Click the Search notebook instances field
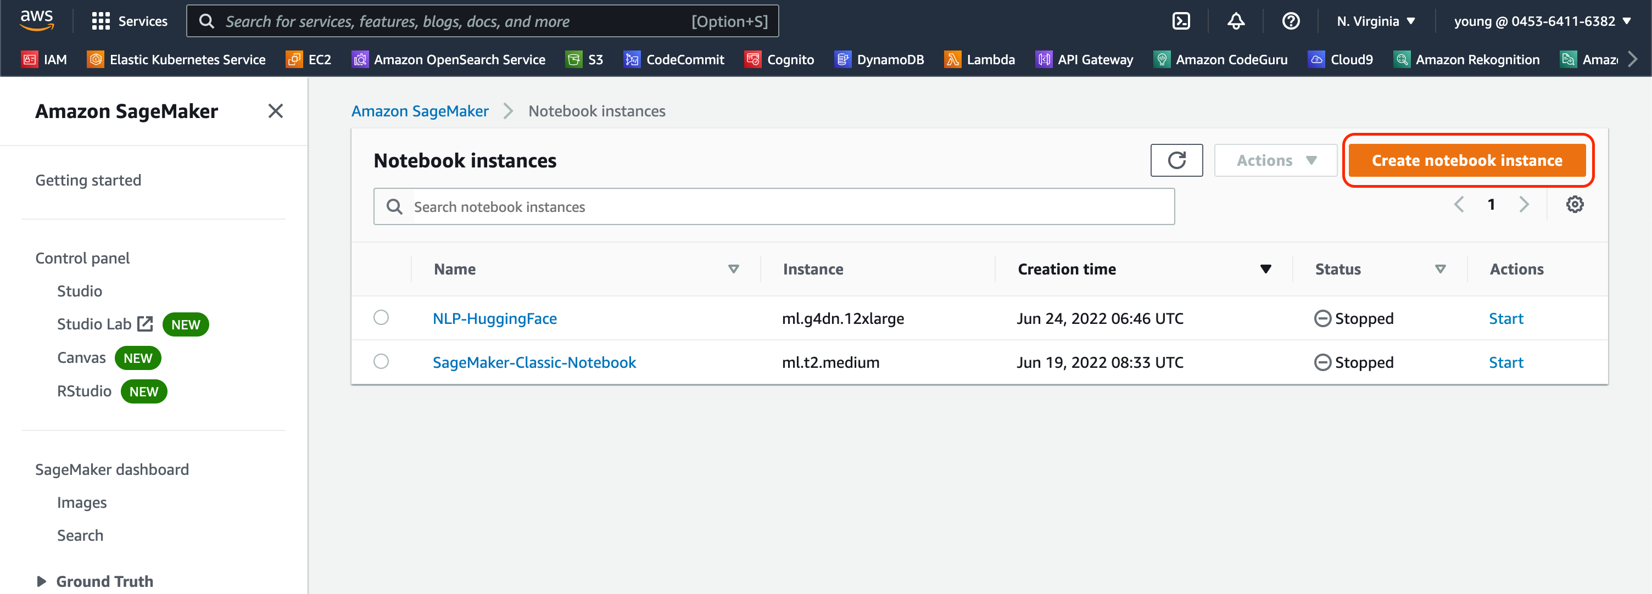This screenshot has width=1652, height=594. (x=773, y=206)
